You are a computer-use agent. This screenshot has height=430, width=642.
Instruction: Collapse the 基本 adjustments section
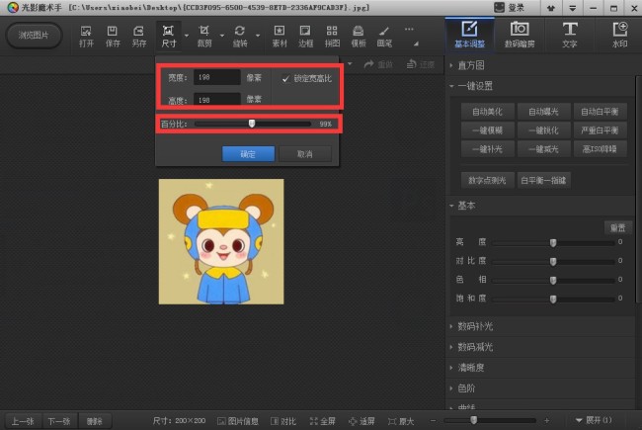point(466,206)
